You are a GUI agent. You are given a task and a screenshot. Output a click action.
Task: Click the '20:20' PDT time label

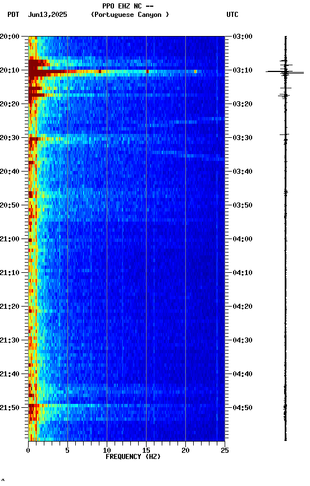10,104
